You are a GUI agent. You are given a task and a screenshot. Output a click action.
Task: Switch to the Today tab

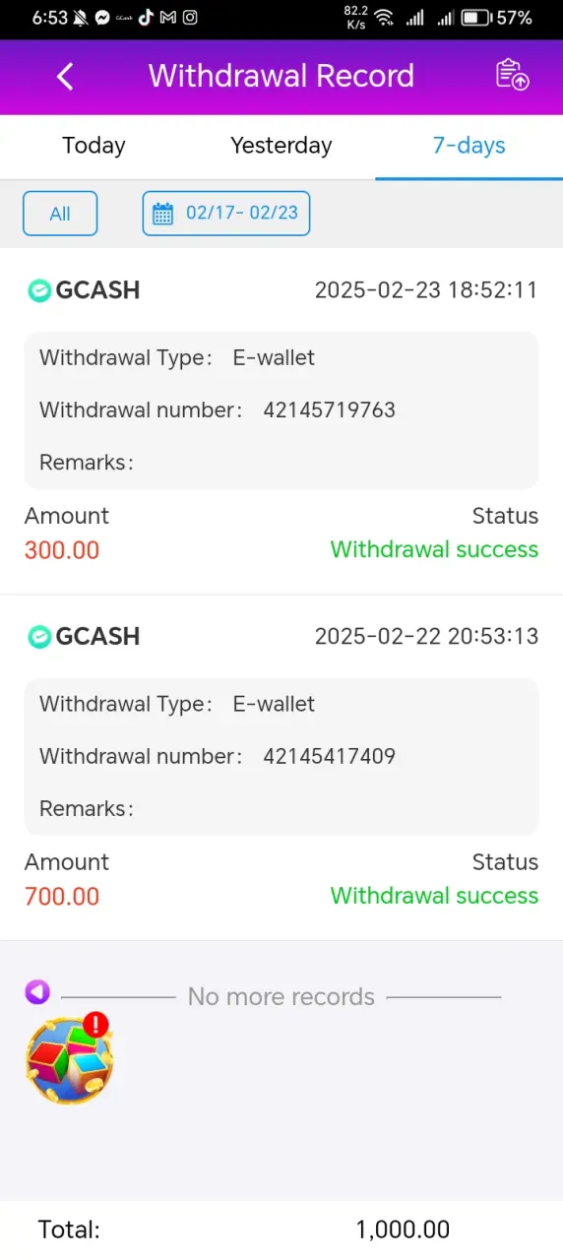[x=94, y=146]
